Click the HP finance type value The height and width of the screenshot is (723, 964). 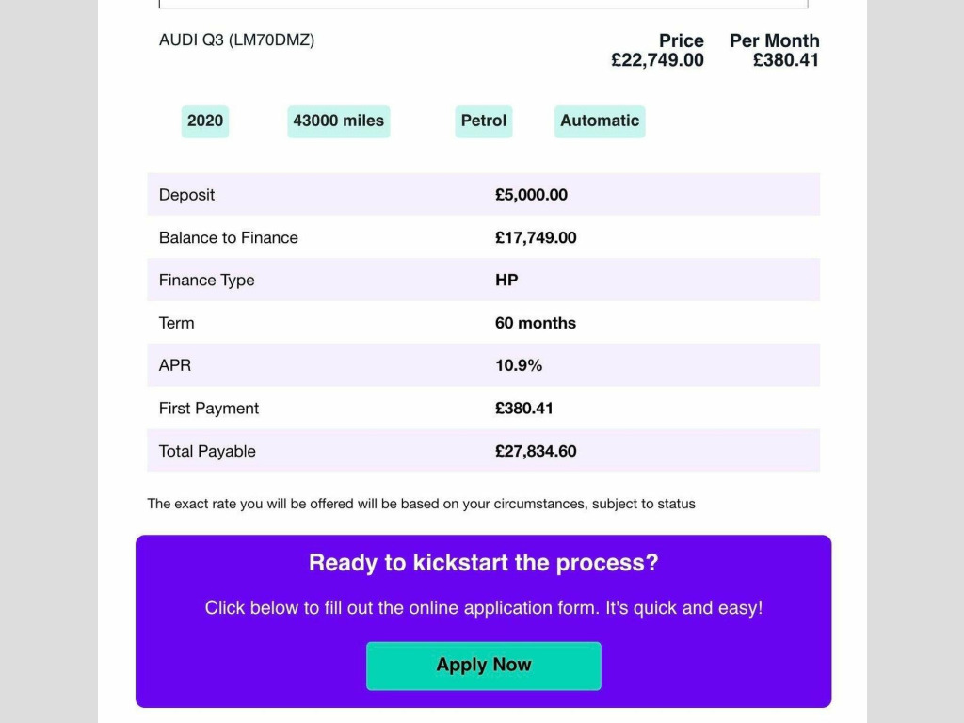(506, 281)
